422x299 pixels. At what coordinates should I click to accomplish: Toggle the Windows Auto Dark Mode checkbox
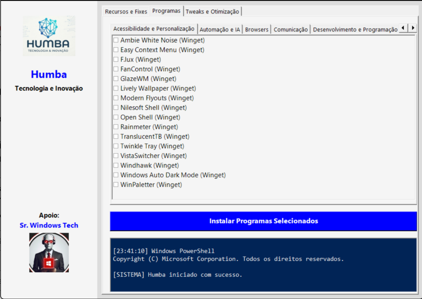116,175
